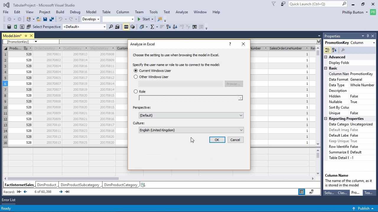378x212 pixels.
Task: Go to first record navigation icon
Action: [19, 192]
